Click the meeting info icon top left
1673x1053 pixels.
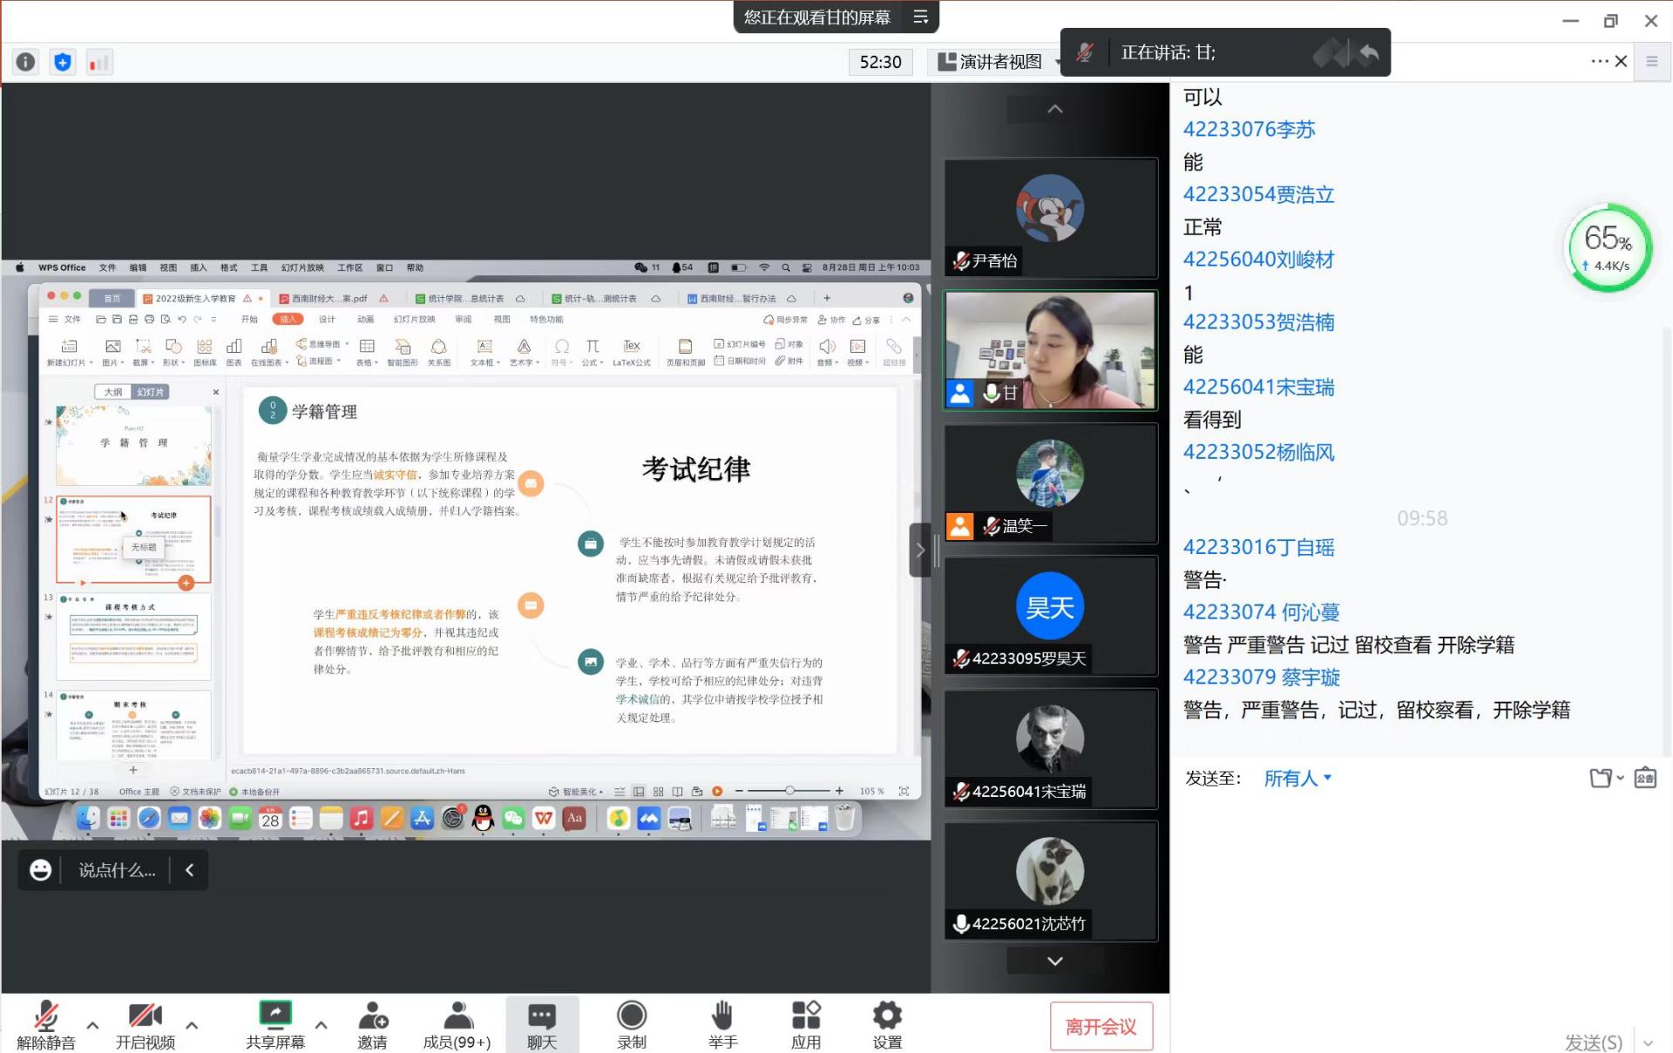pos(26,62)
